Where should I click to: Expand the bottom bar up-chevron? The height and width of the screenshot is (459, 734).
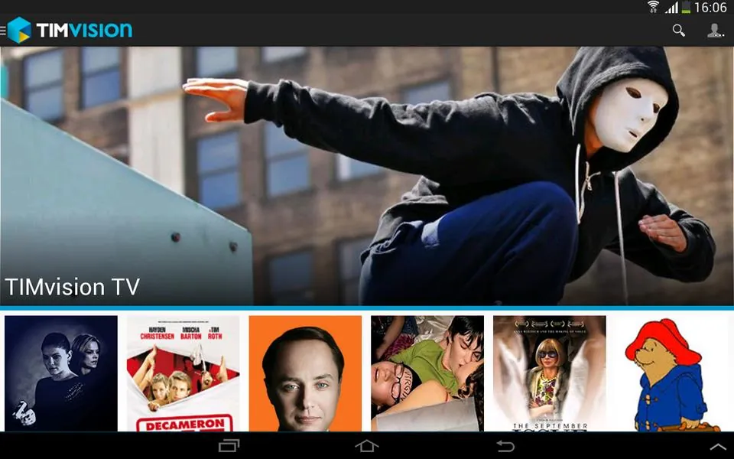tap(719, 448)
